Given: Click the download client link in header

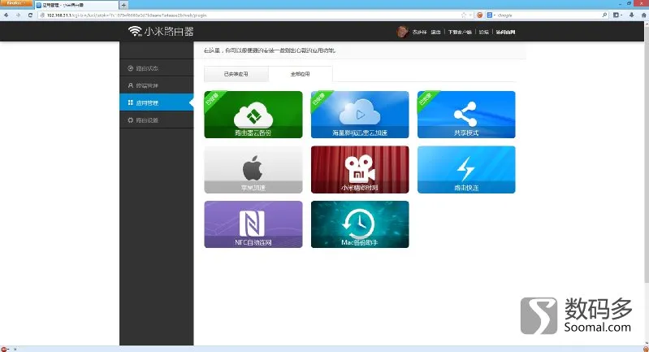Looking at the screenshot, I should coord(460,32).
